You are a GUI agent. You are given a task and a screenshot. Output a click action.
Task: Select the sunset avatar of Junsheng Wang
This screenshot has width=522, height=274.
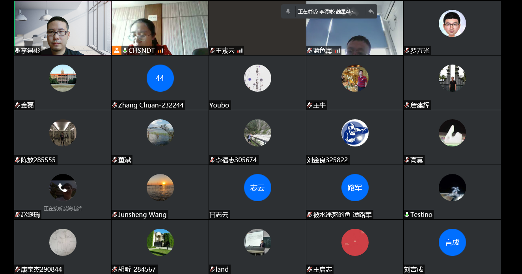tap(160, 187)
